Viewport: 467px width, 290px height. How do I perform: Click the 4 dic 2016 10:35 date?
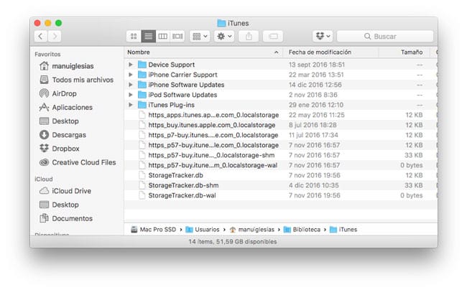(x=314, y=185)
